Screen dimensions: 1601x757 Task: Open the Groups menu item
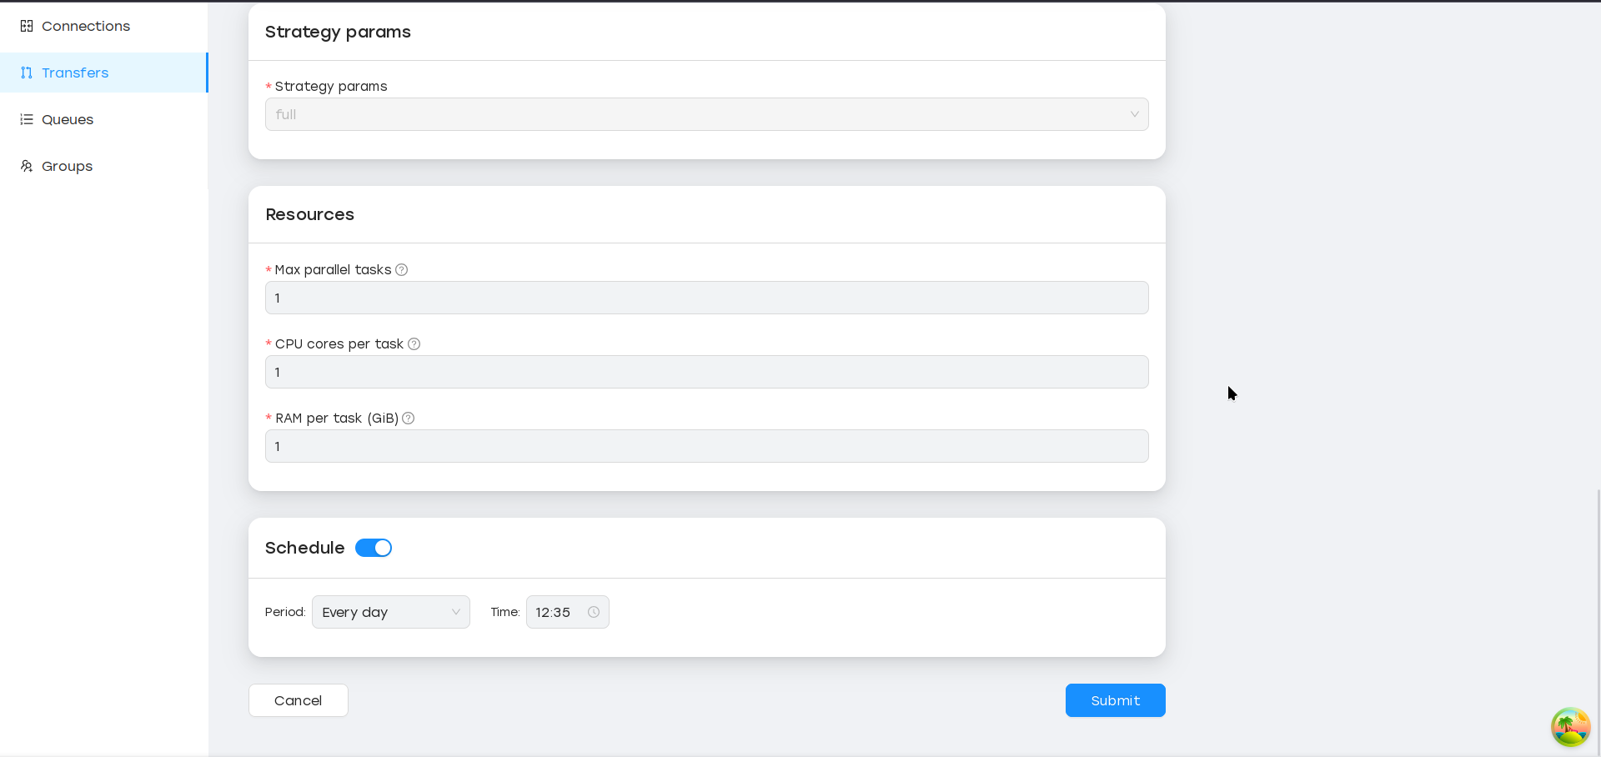pyautogui.click(x=67, y=166)
